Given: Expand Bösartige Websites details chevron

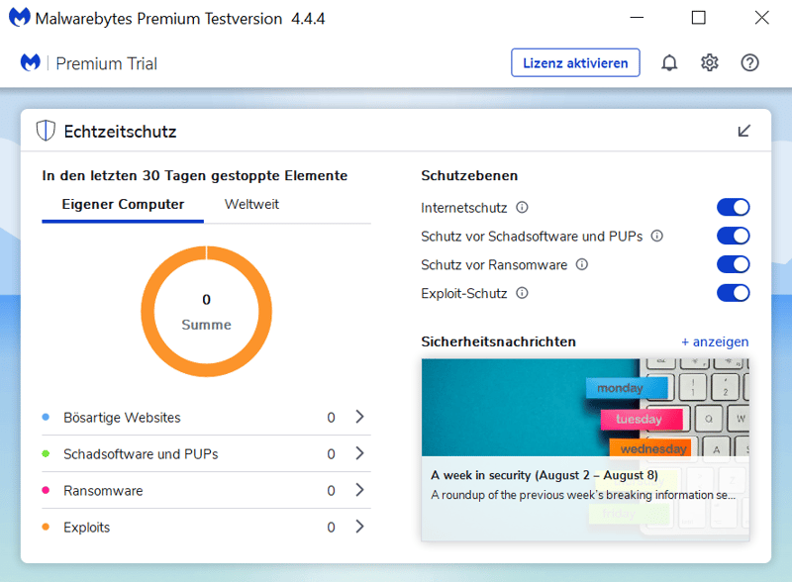Looking at the screenshot, I should click(x=359, y=417).
